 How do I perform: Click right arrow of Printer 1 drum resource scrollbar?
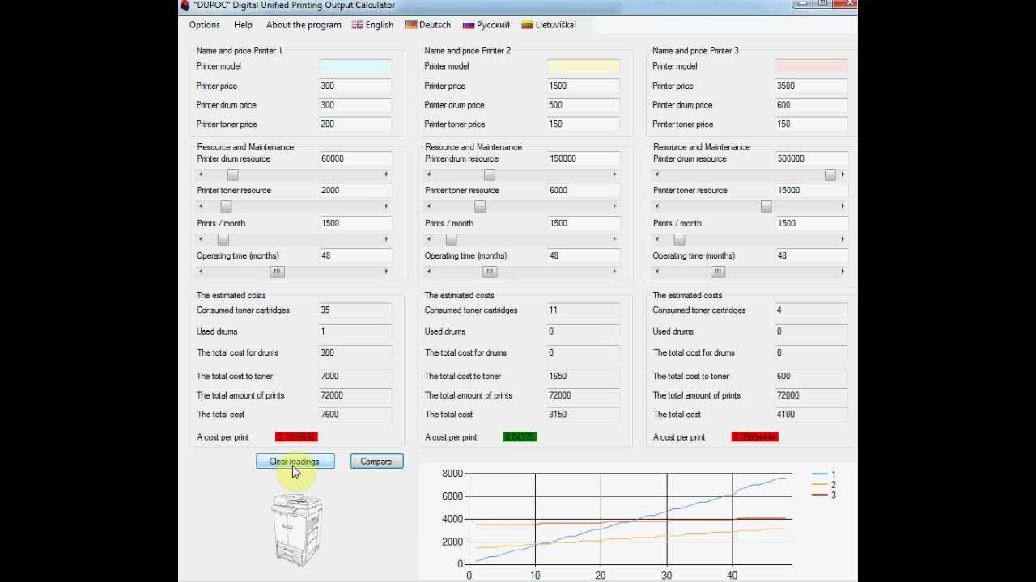pos(386,175)
